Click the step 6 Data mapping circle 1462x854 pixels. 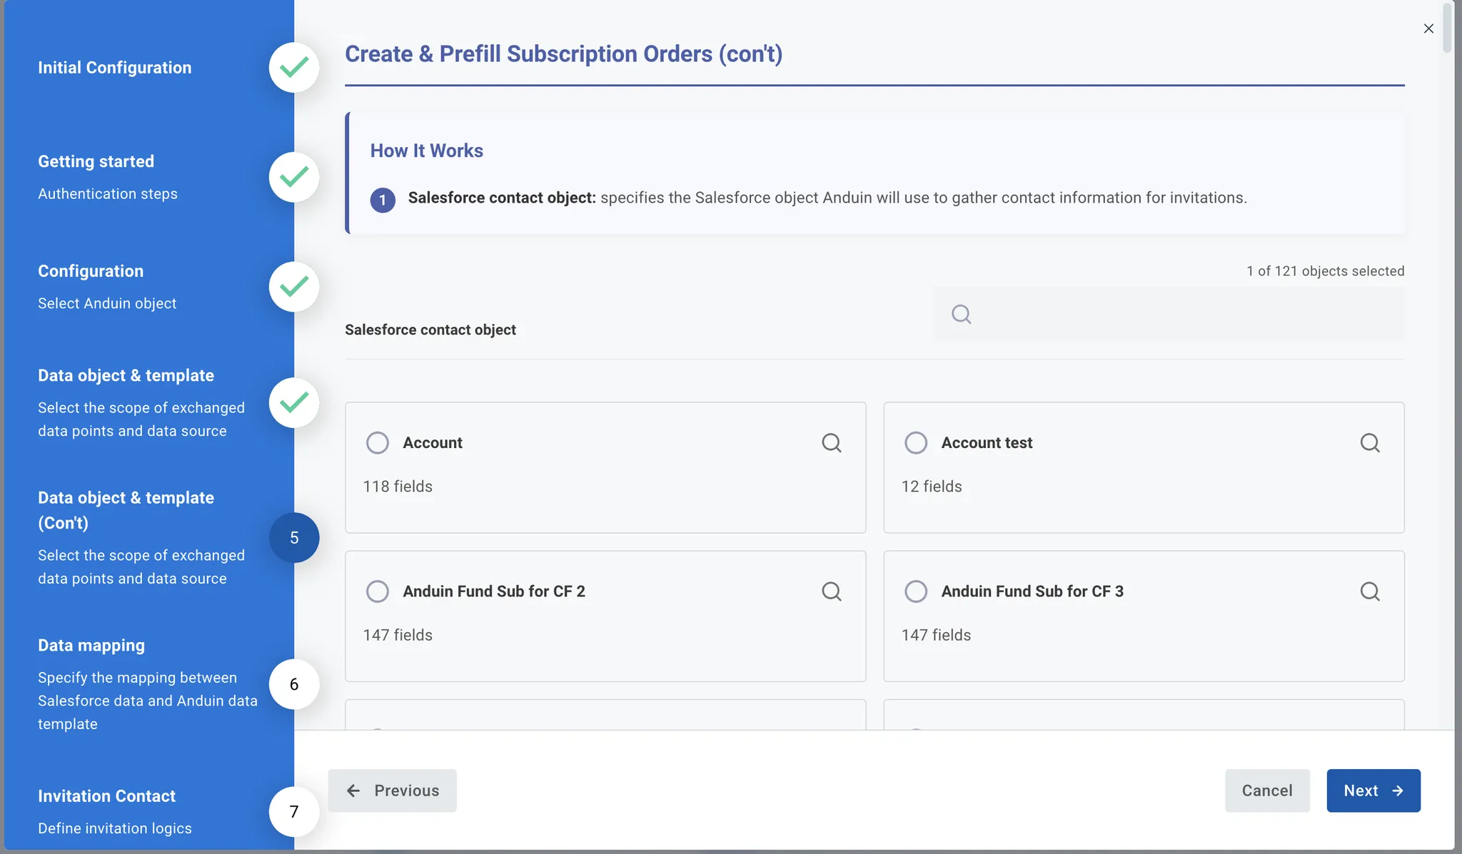(x=294, y=684)
